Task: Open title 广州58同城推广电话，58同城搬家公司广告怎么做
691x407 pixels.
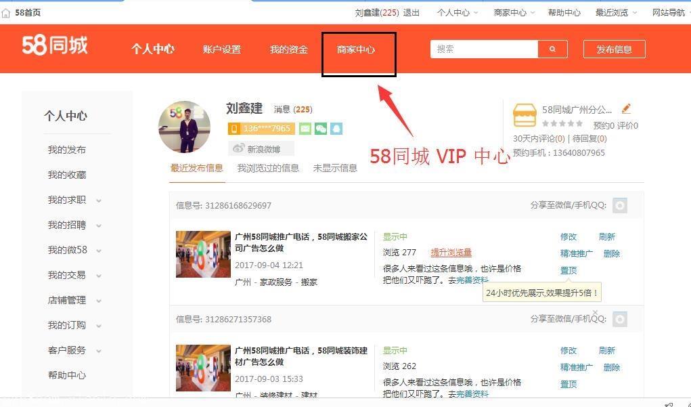Action: pyautogui.click(x=301, y=242)
